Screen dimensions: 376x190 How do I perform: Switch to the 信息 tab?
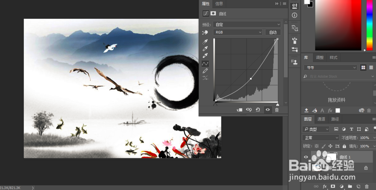click(x=219, y=4)
